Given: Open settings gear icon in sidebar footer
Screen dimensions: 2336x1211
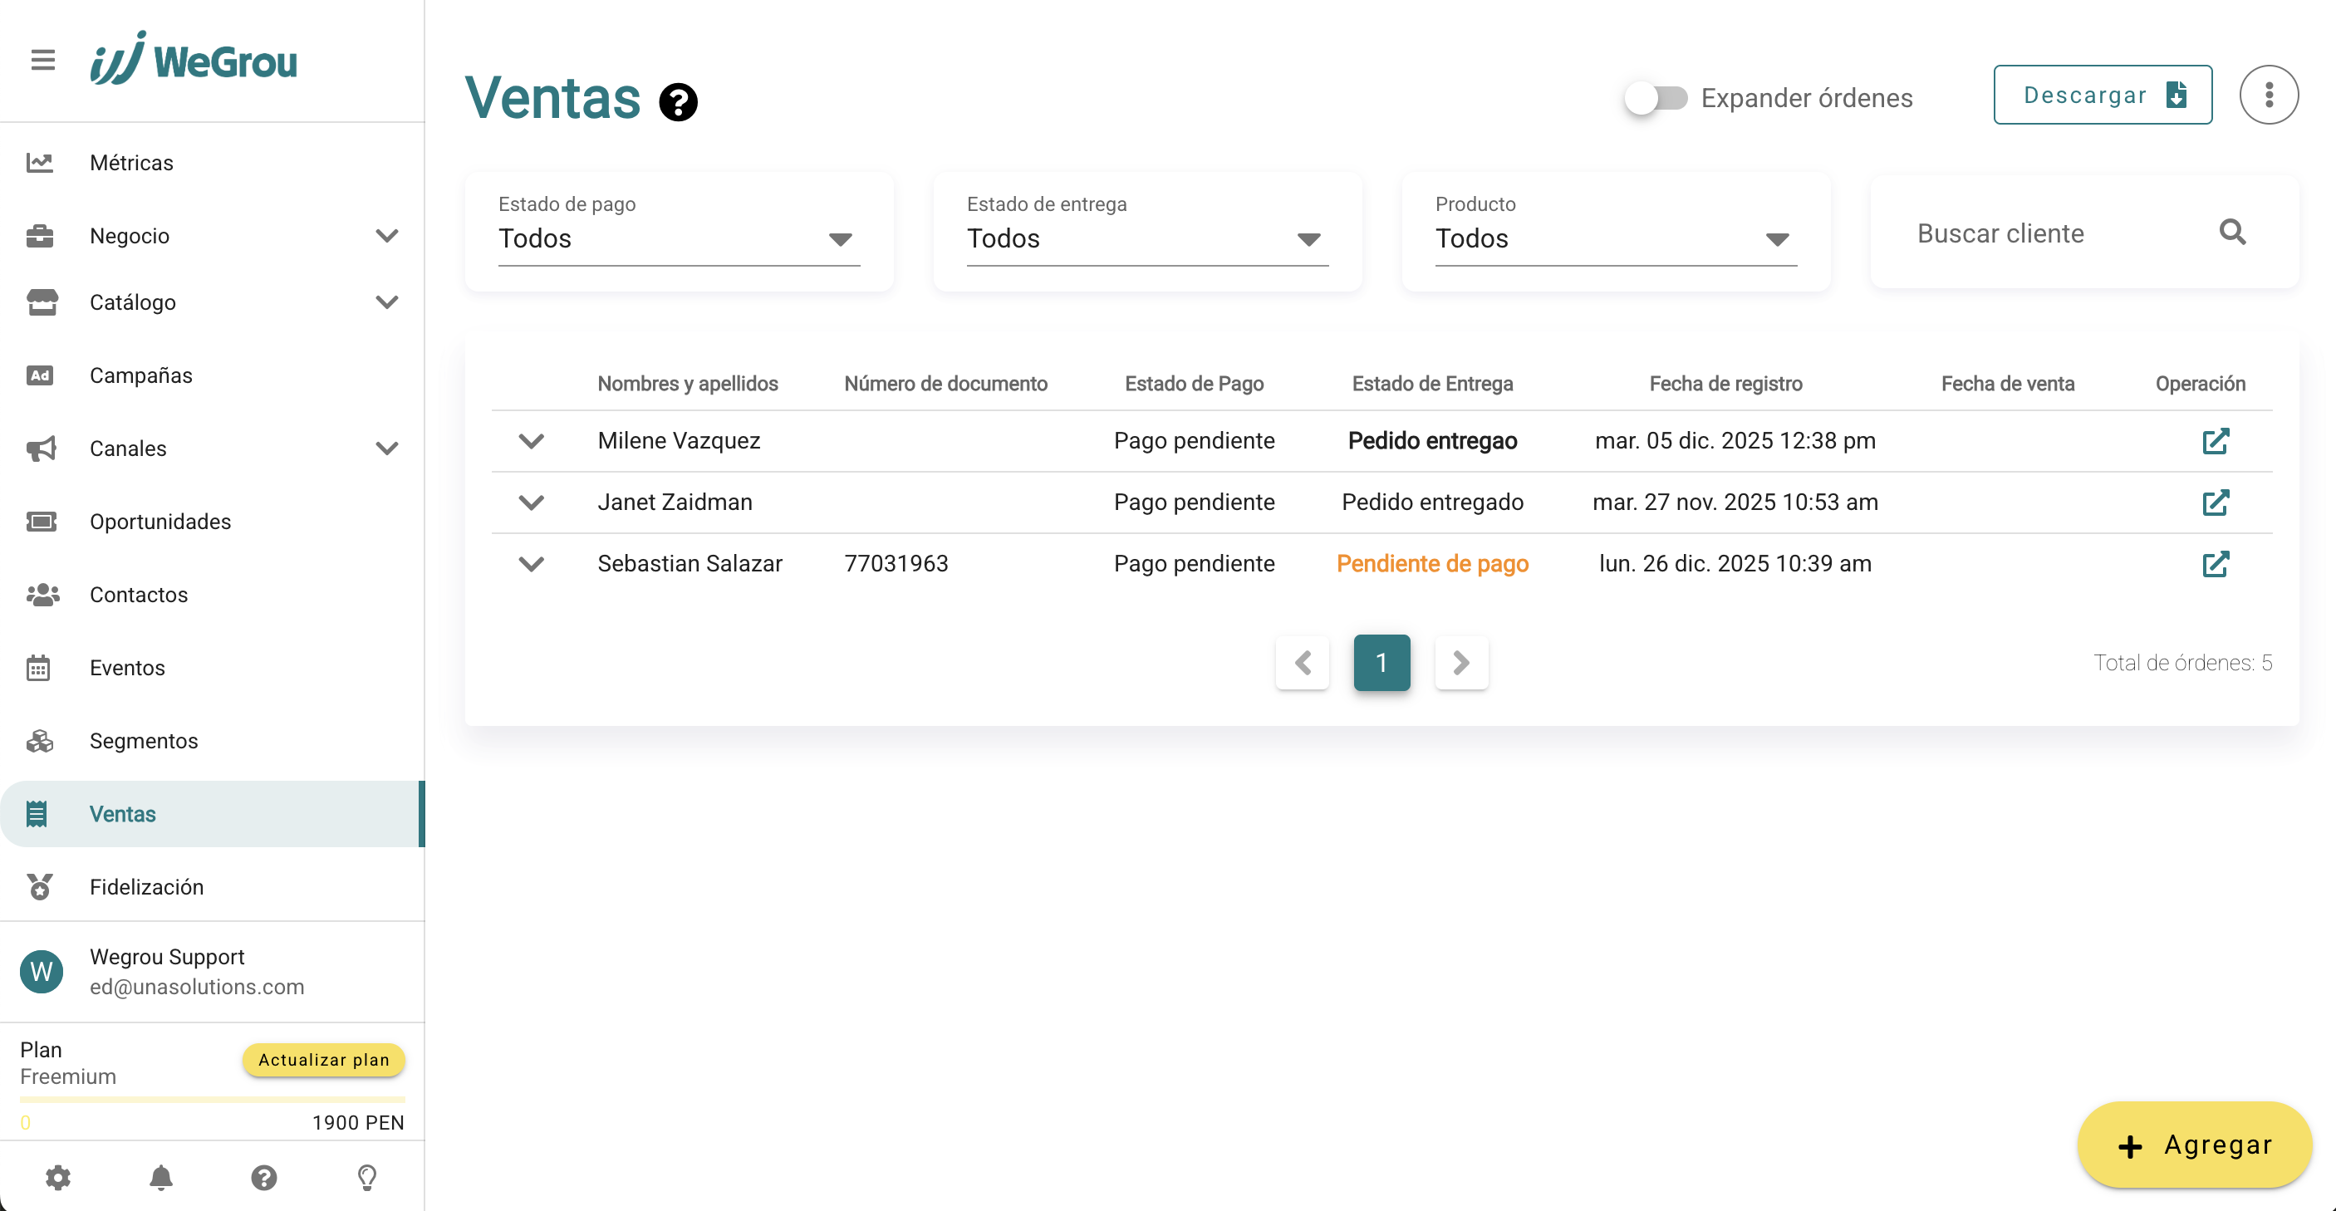Looking at the screenshot, I should coord(58,1177).
